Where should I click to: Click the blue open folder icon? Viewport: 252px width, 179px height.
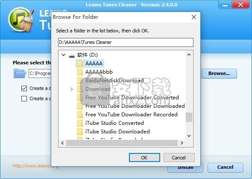coord(20,73)
